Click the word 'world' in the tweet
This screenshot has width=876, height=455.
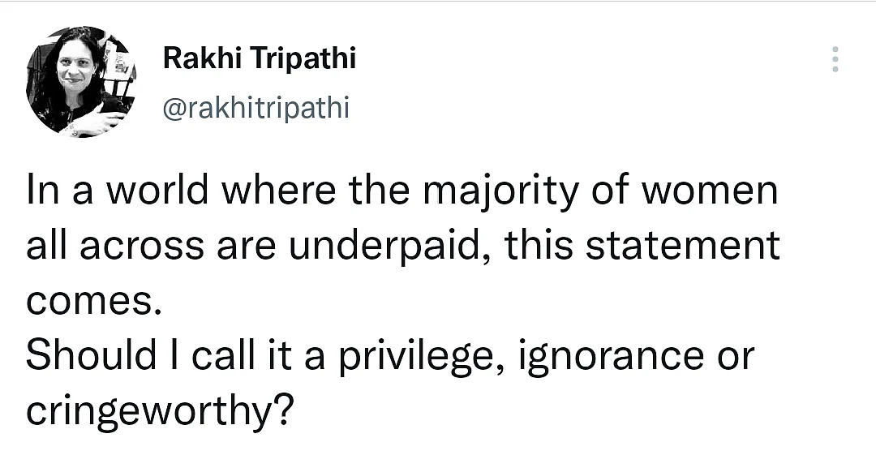pyautogui.click(x=157, y=189)
